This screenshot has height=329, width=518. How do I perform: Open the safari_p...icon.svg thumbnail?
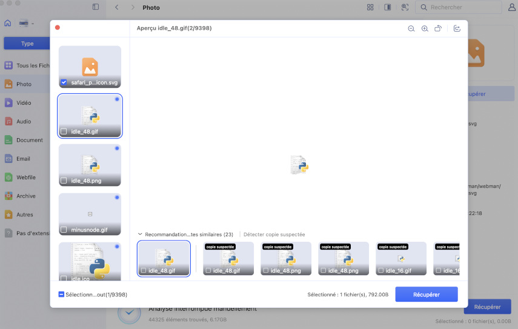pos(90,67)
